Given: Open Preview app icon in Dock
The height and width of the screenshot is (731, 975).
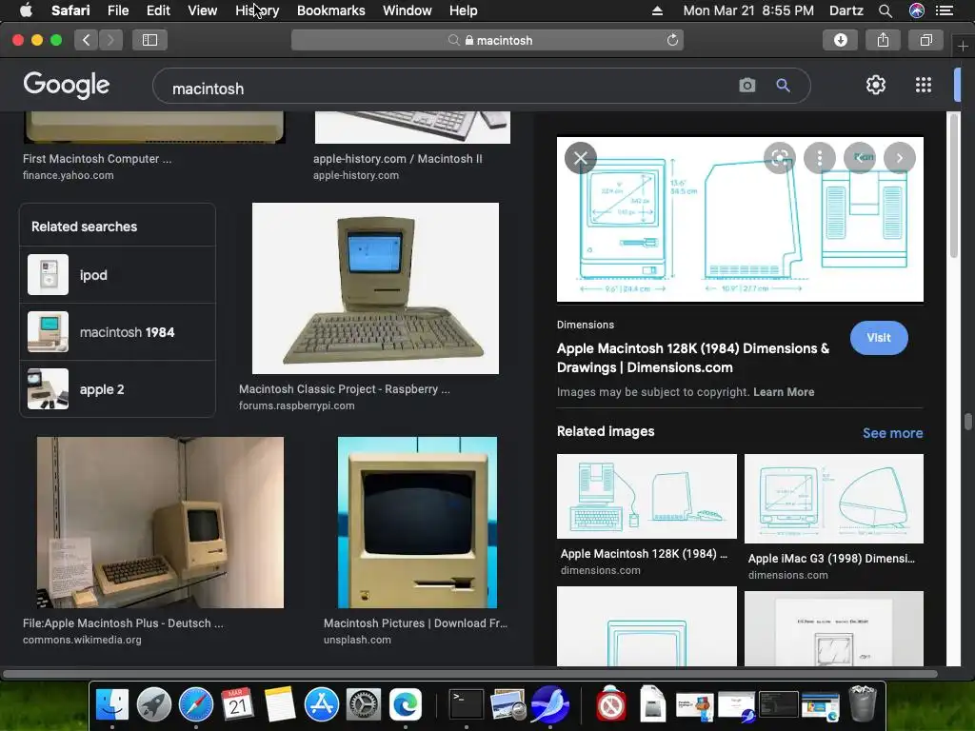Looking at the screenshot, I should click(x=508, y=705).
